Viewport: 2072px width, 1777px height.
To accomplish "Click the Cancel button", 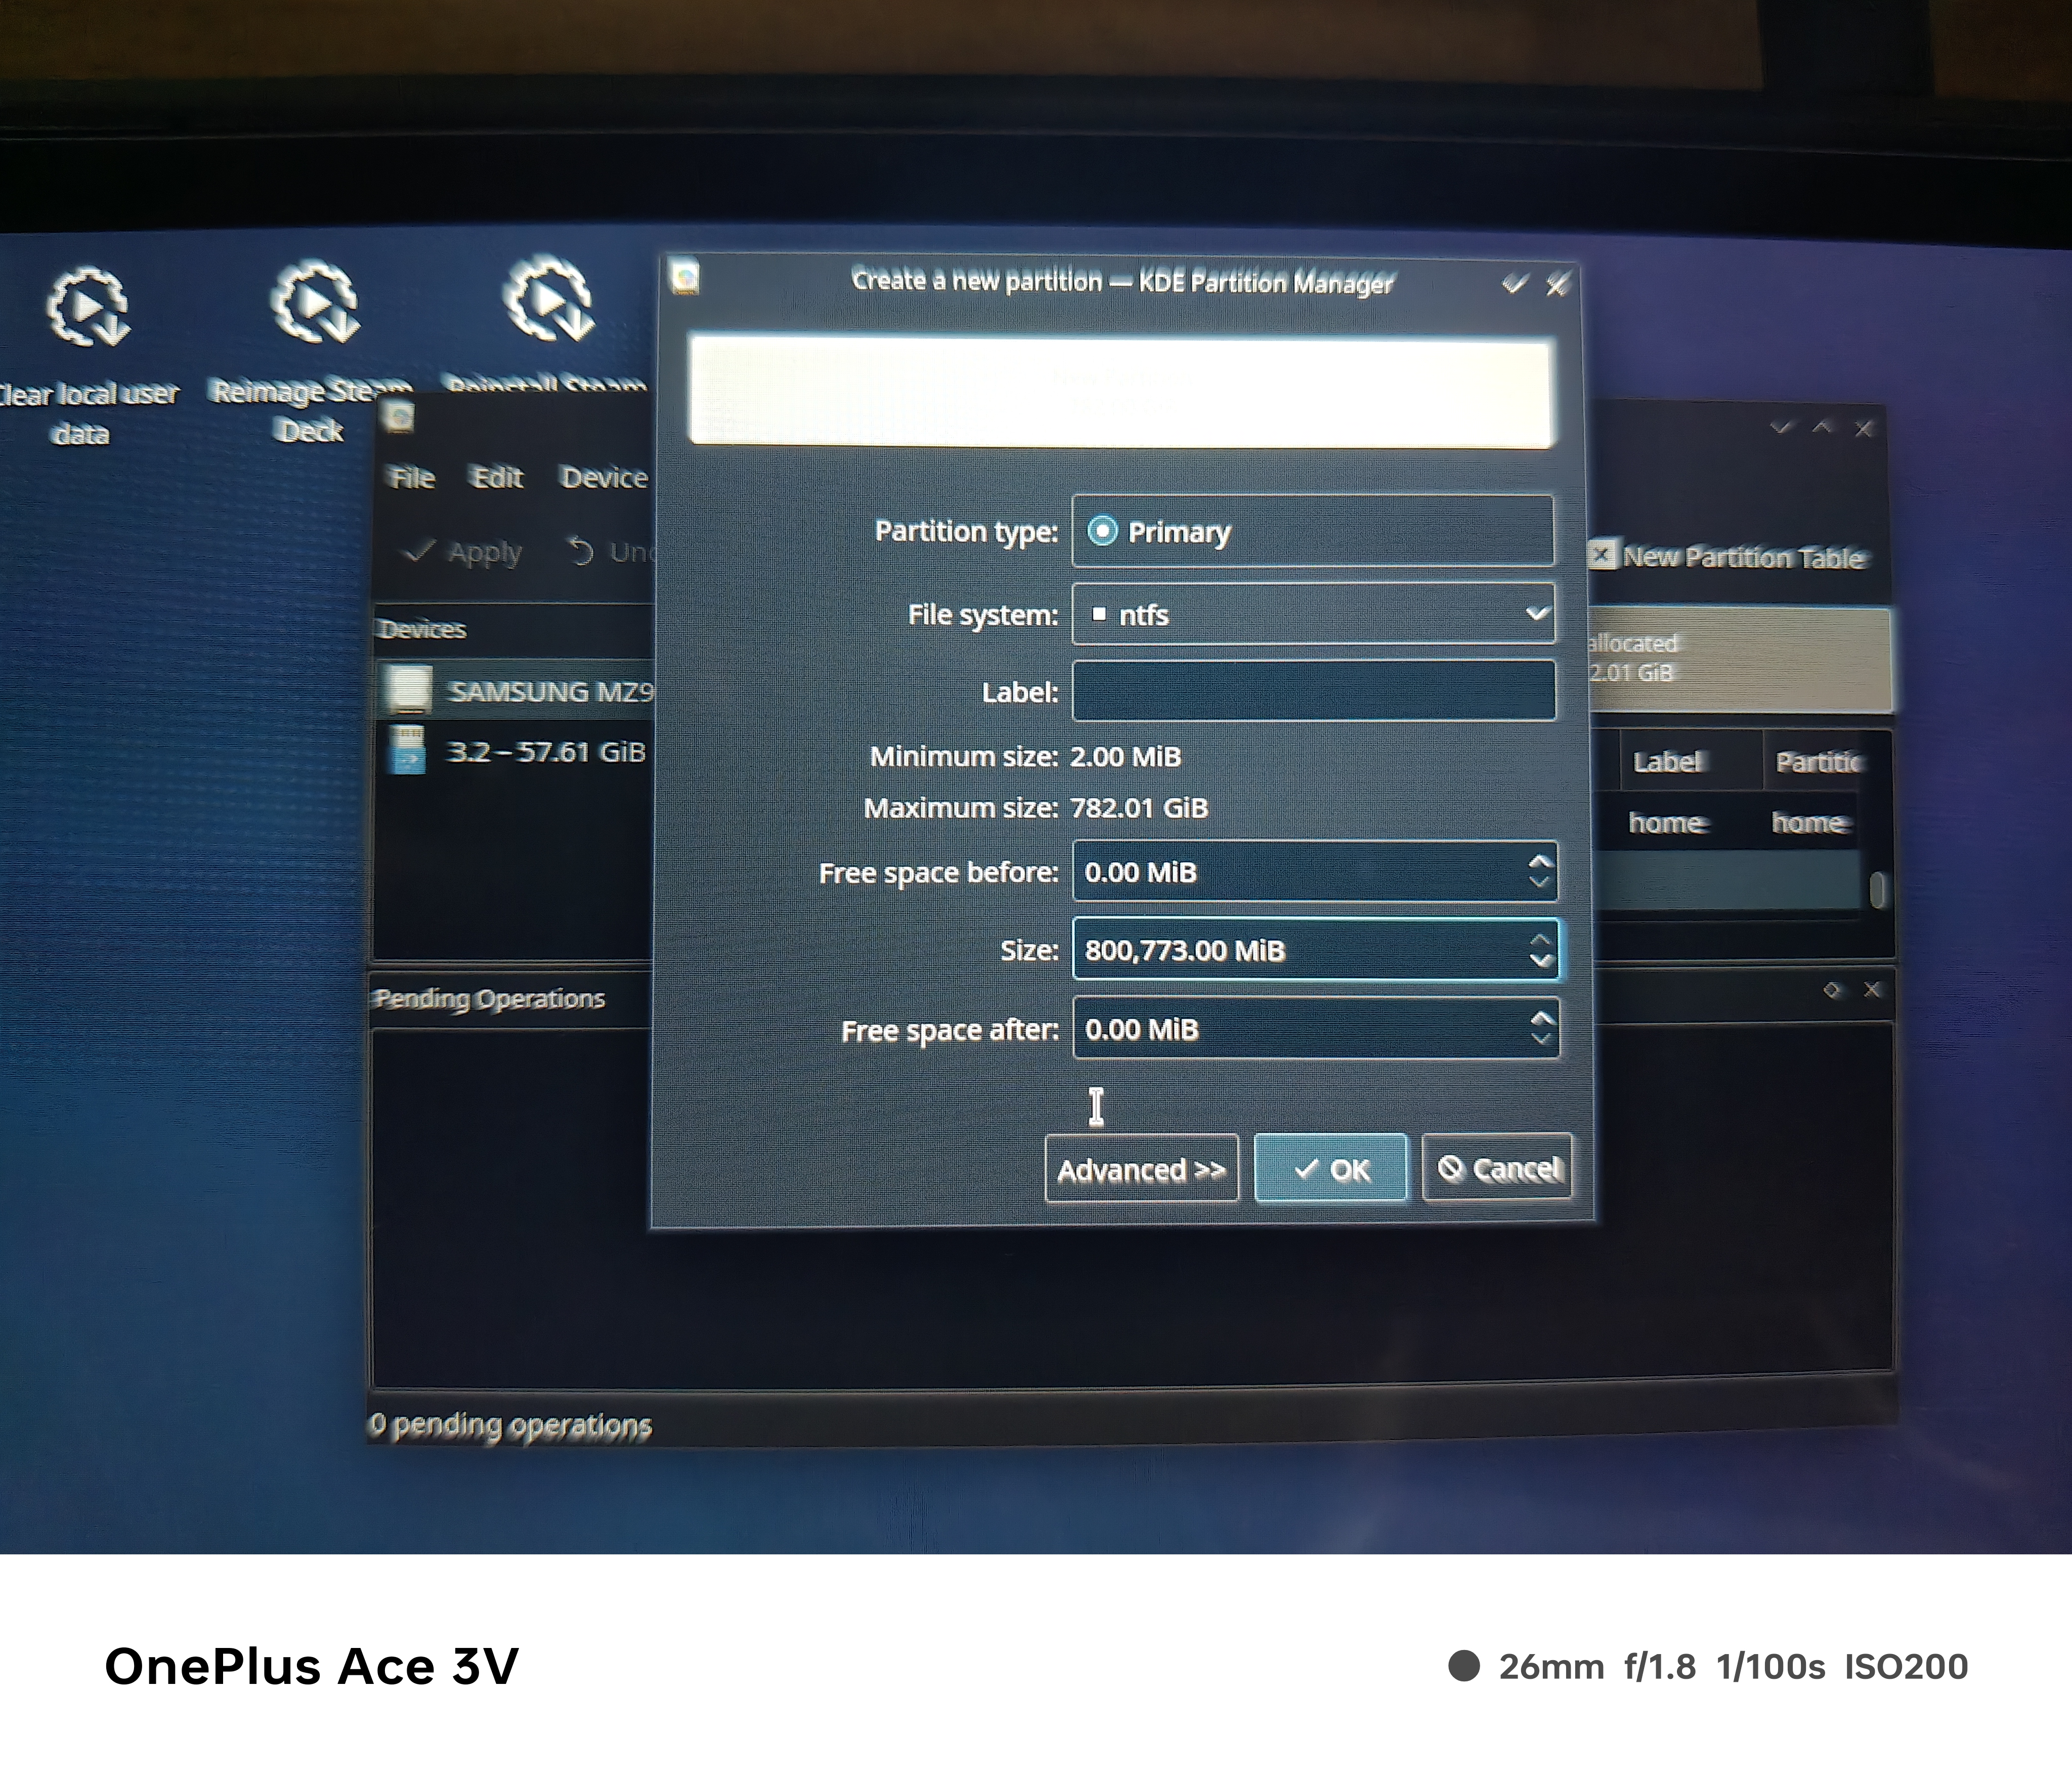I will coord(1496,1168).
